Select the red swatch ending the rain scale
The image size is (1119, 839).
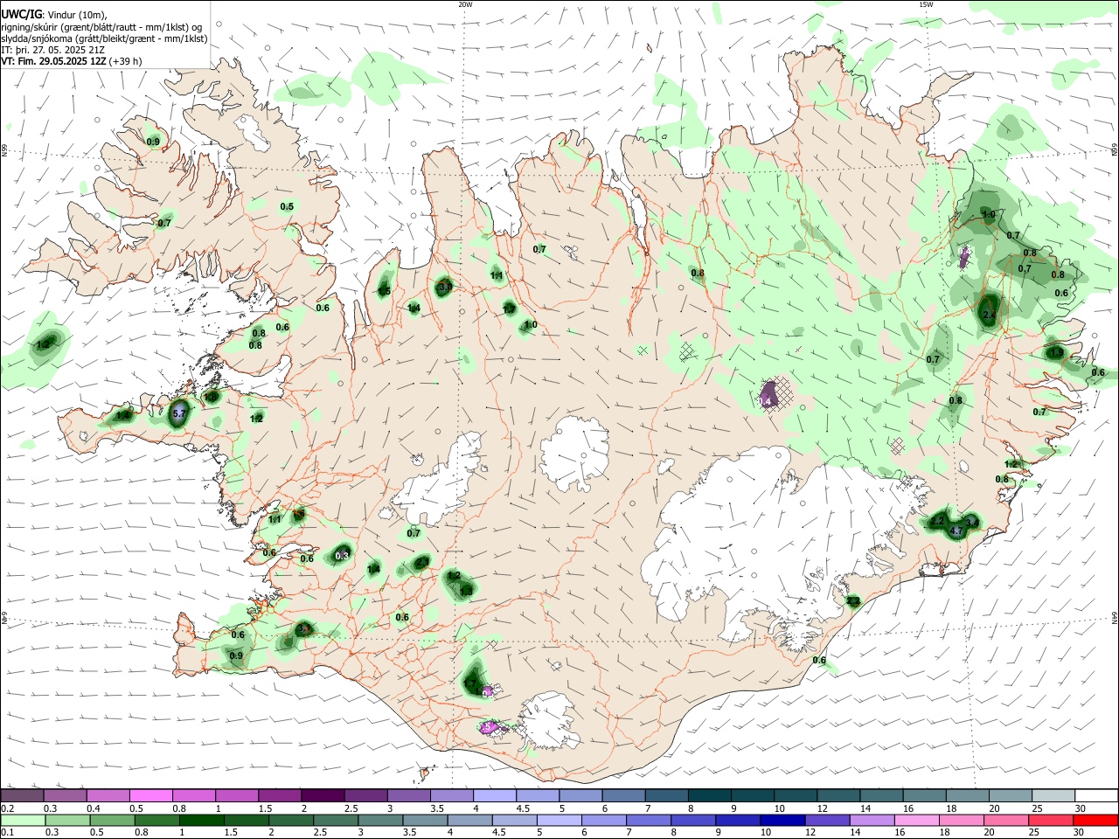[1095, 820]
